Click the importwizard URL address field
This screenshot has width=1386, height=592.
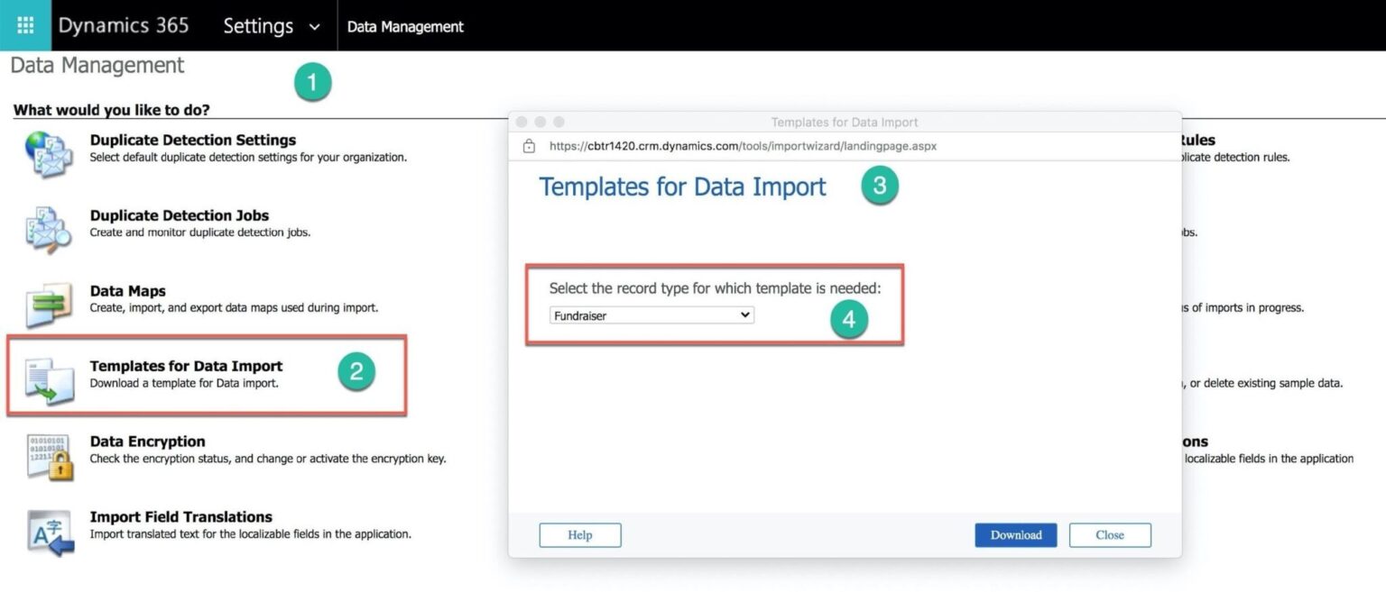742,146
